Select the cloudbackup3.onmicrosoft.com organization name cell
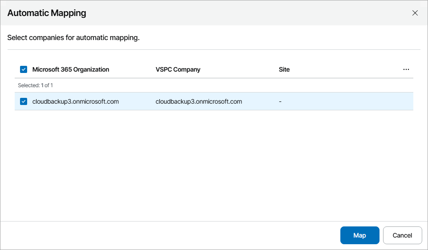This screenshot has width=428, height=250. 76,101
